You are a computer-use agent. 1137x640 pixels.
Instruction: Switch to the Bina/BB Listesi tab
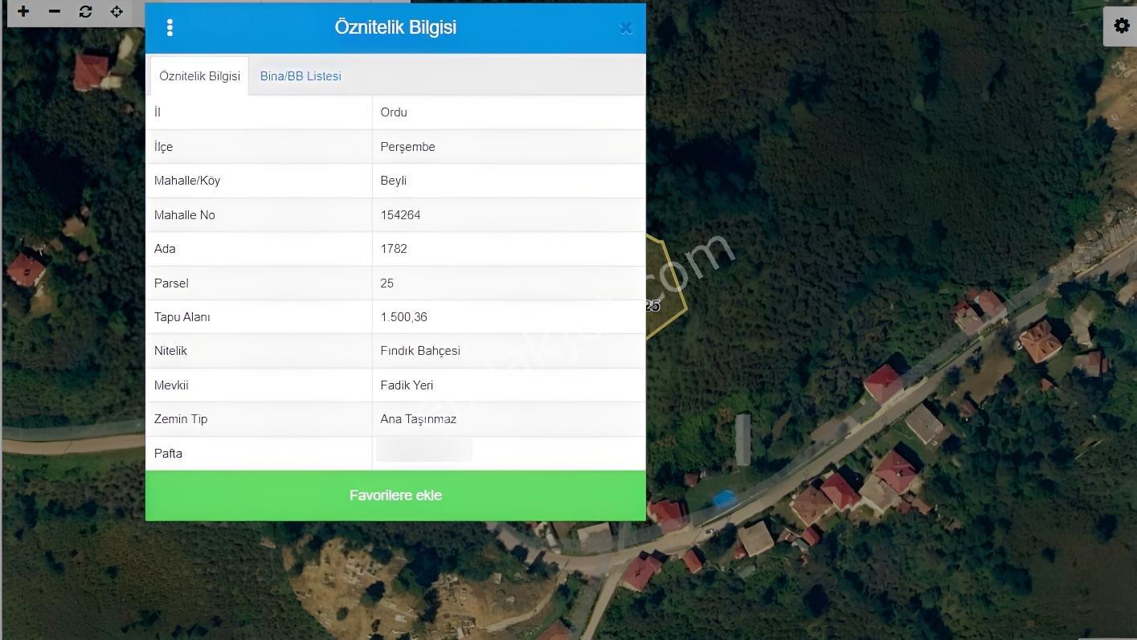point(301,75)
